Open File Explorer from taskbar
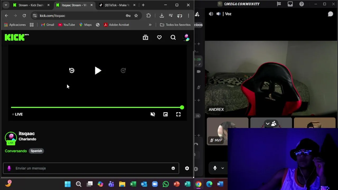 tap(122, 184)
